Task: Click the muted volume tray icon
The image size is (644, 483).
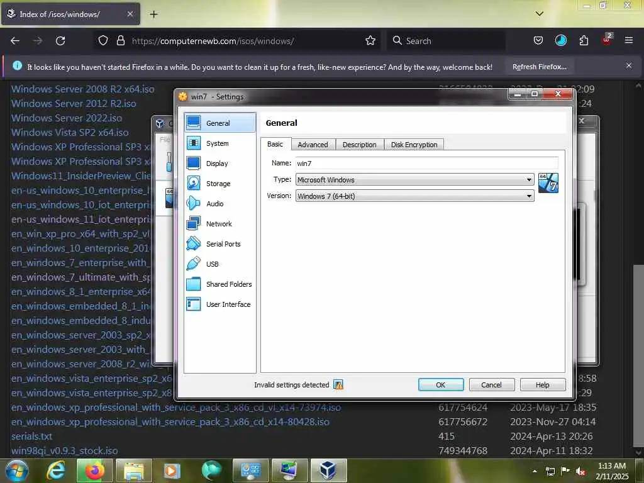Action: (580, 471)
